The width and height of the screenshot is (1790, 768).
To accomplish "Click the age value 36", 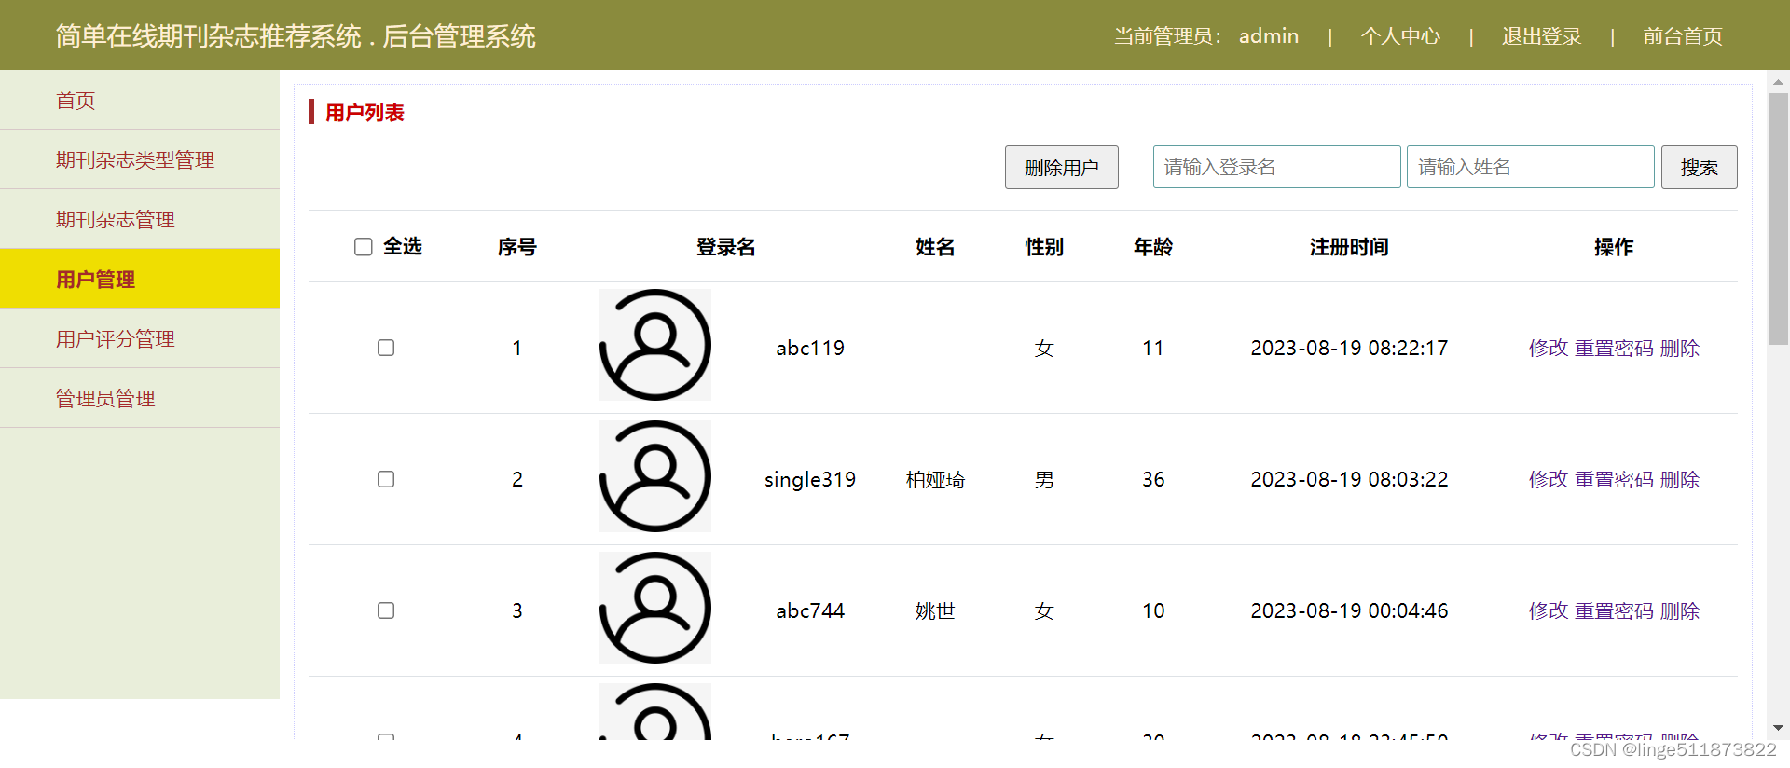I will (1153, 479).
